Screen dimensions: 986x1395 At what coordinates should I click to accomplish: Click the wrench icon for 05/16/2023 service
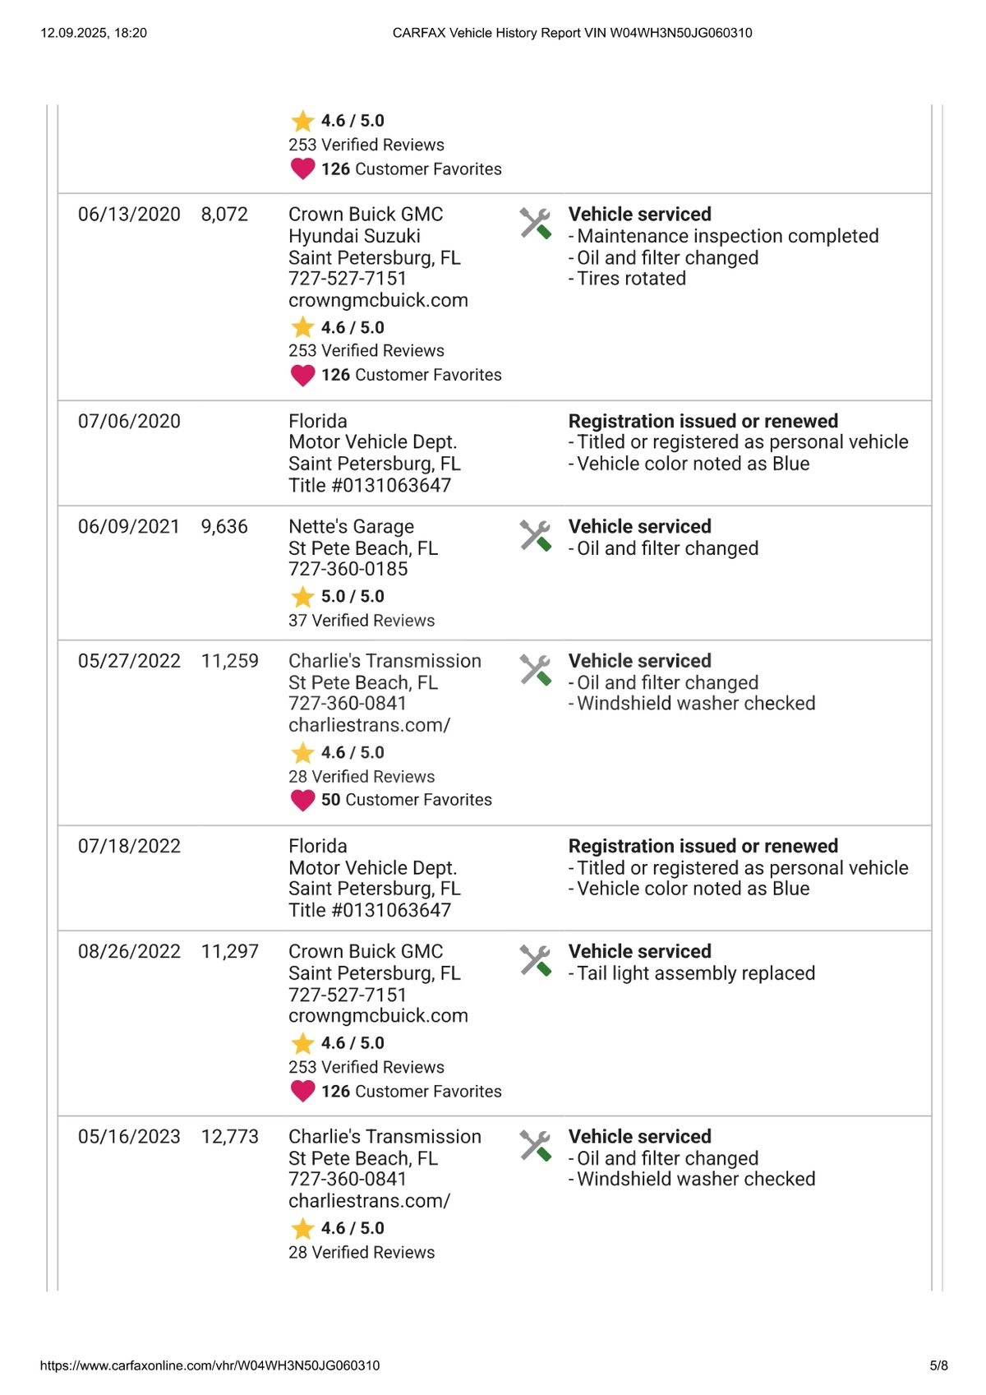pos(535,1146)
